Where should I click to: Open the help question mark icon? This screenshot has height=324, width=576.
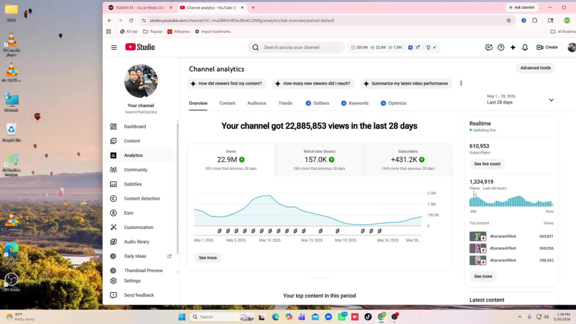501,47
